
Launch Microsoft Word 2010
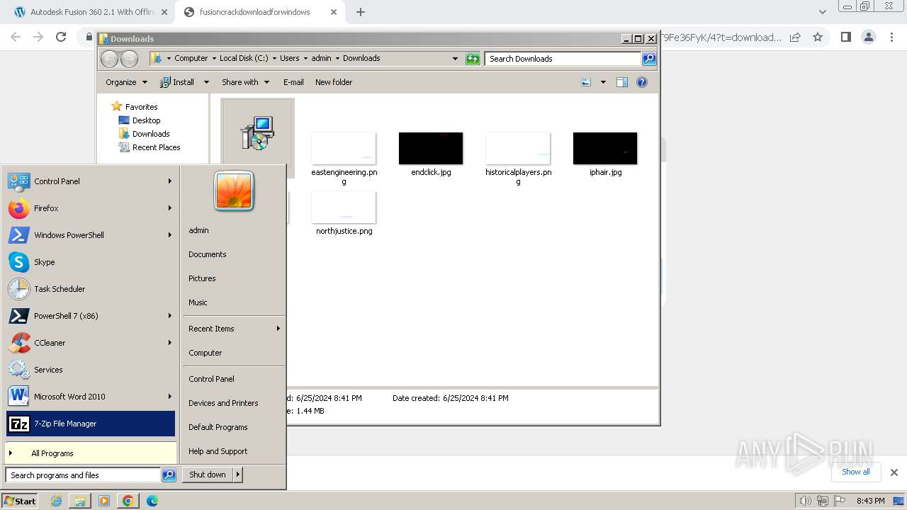(x=90, y=397)
